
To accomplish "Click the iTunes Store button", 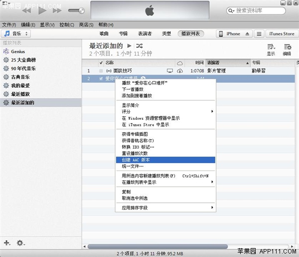I will pyautogui.click(x=282, y=34).
